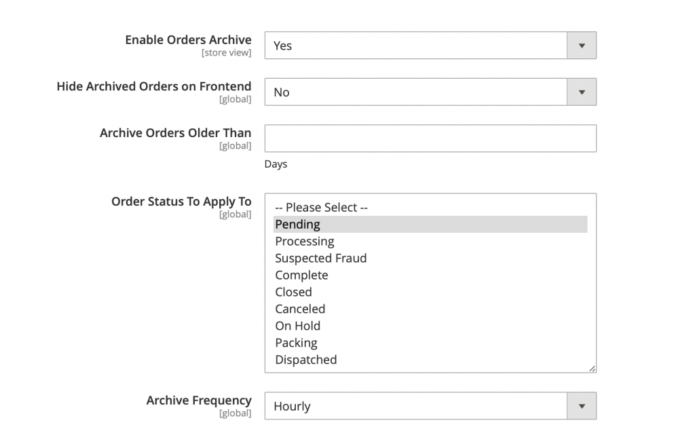Screen dimensions: 695x435
Task: Click the Order Status To Apply To label
Action: [181, 202]
